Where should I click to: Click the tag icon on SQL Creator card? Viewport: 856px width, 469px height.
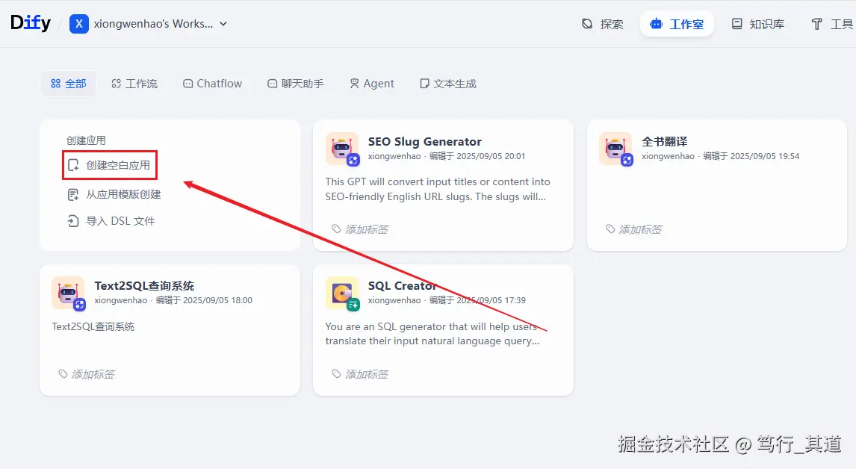(336, 373)
